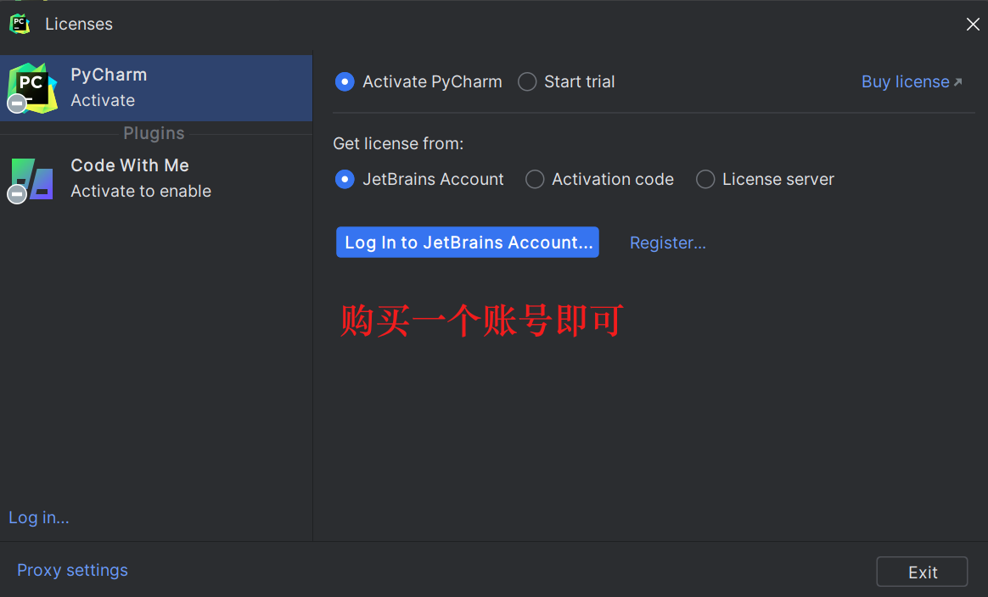Click the Exit button
Viewport: 988px width, 597px height.
[x=922, y=572]
